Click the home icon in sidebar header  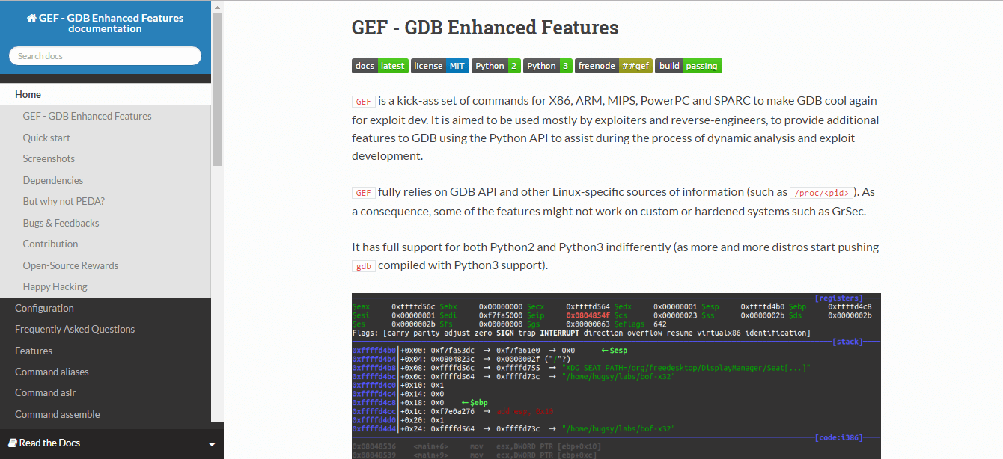click(x=31, y=18)
